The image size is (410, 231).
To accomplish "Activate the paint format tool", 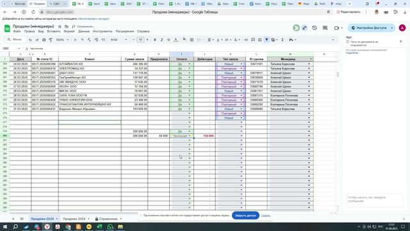I will [51, 40].
